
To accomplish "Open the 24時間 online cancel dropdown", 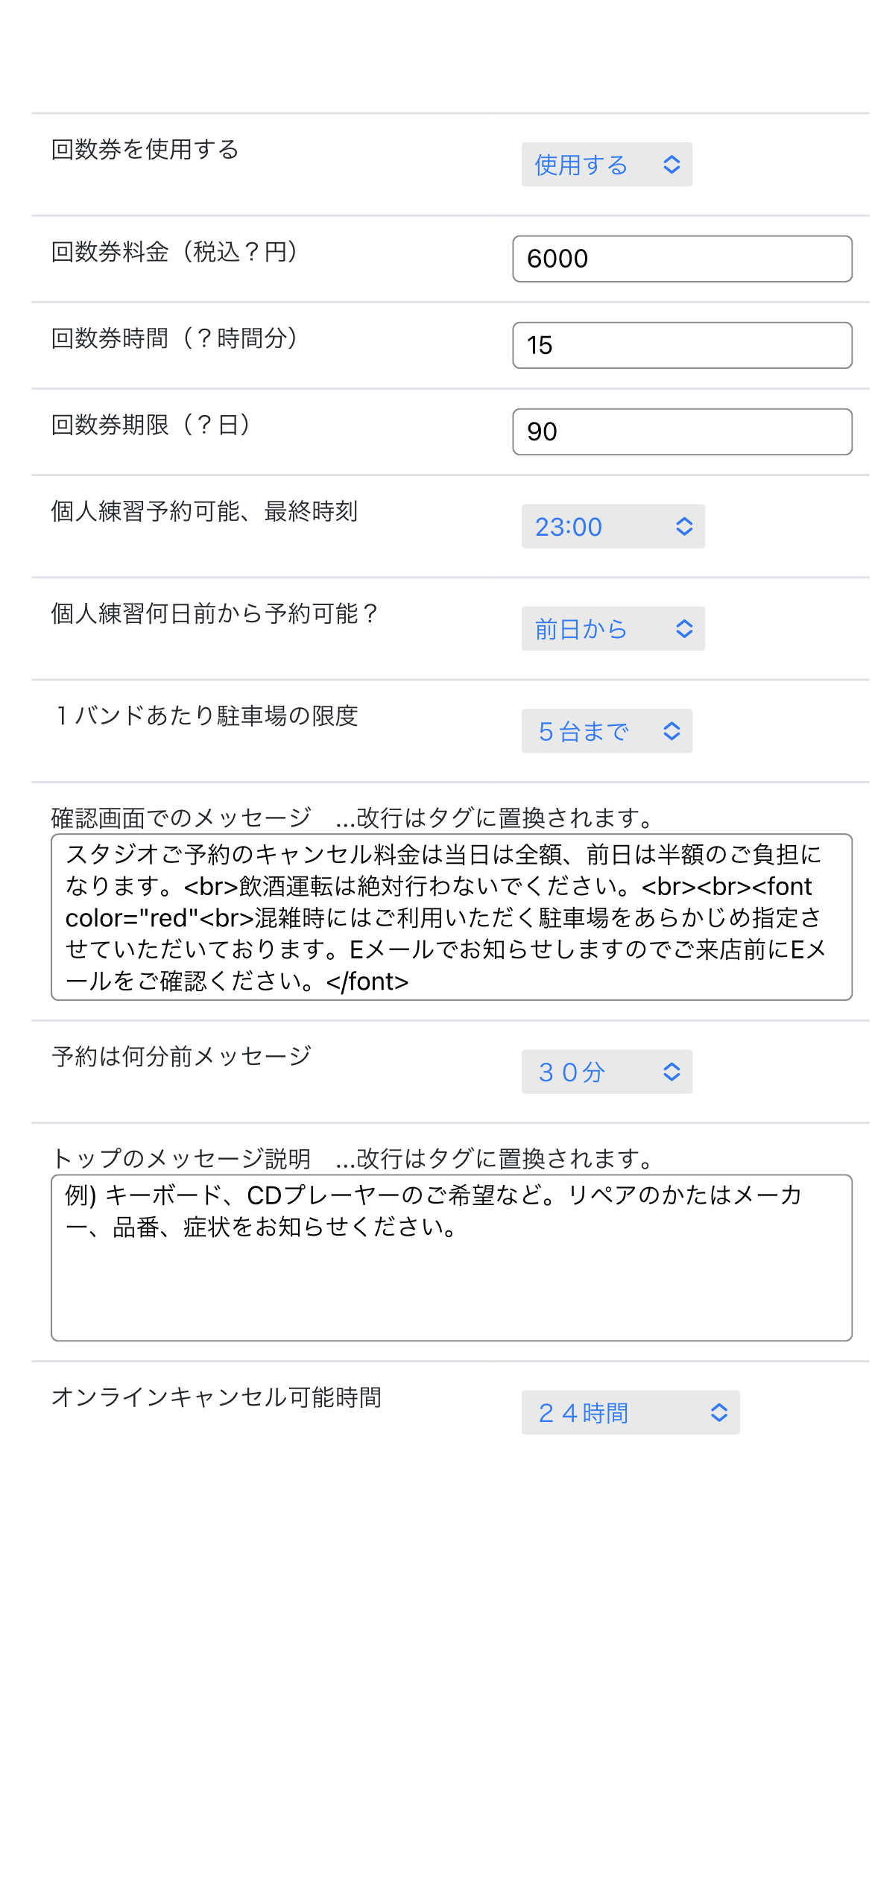I will 631,1412.
